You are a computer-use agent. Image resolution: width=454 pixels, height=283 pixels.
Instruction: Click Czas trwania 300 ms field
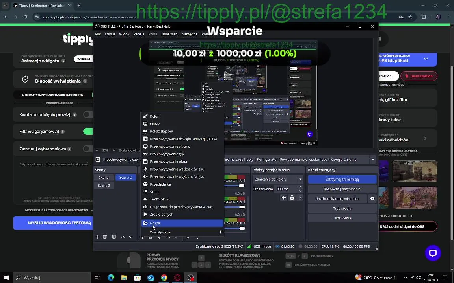286,189
